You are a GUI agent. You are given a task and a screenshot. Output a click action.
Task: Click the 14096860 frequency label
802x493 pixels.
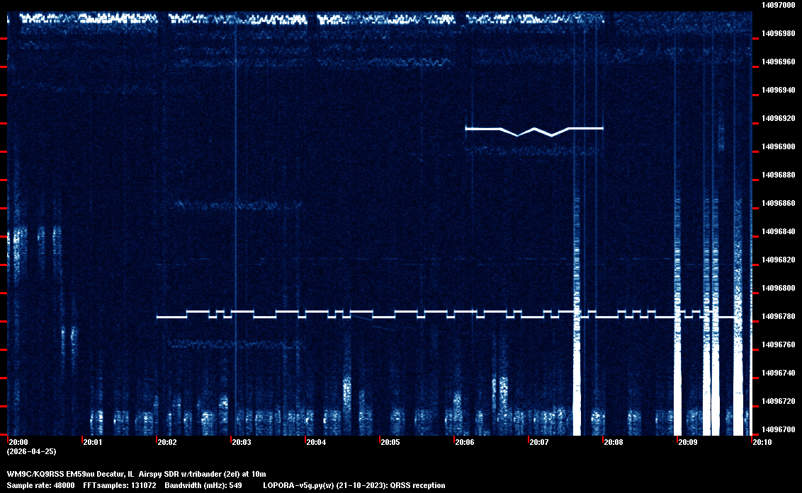(x=778, y=203)
